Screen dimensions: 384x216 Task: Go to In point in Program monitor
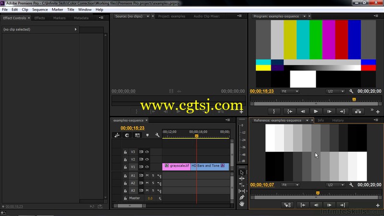pyautogui.click(x=290, y=111)
